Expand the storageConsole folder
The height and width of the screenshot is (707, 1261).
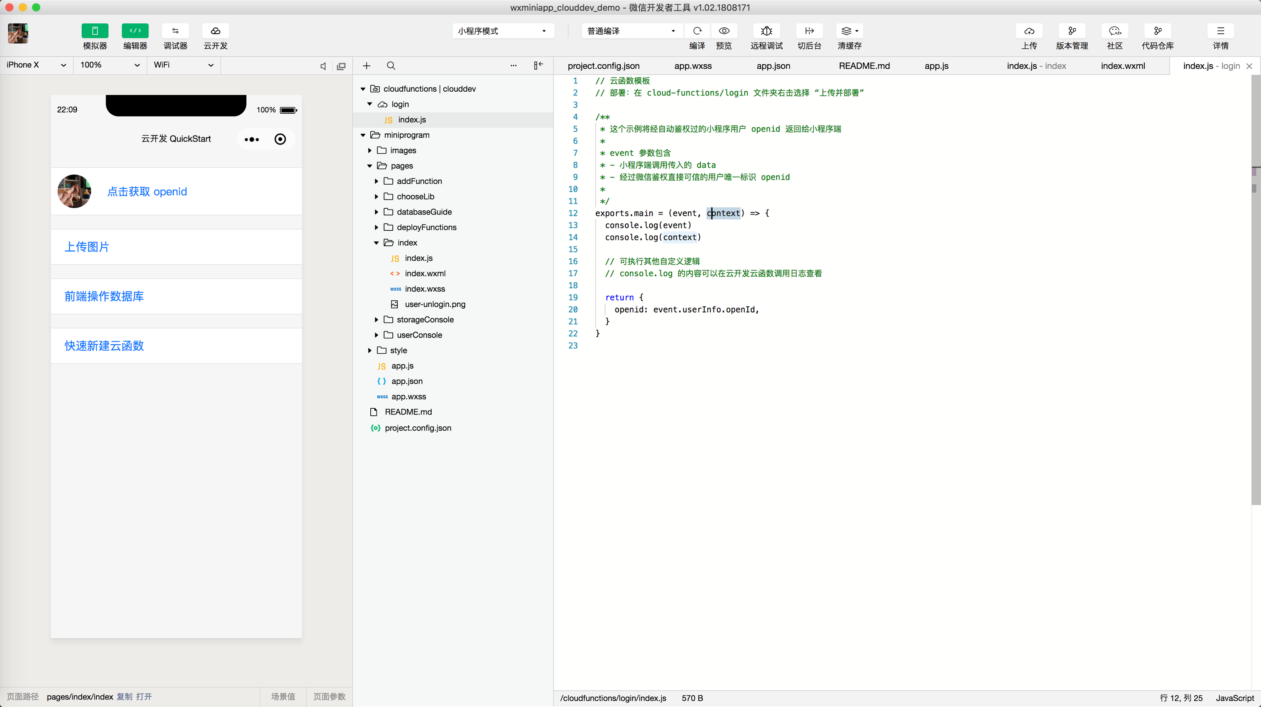click(x=425, y=320)
